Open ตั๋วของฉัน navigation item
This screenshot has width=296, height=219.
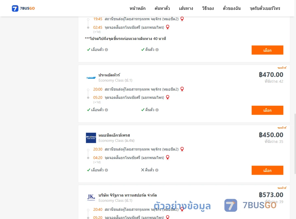point(232,8)
